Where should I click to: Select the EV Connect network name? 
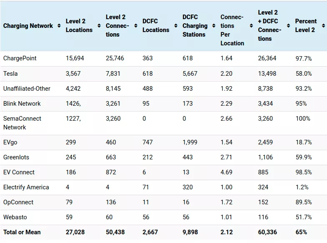19,172
